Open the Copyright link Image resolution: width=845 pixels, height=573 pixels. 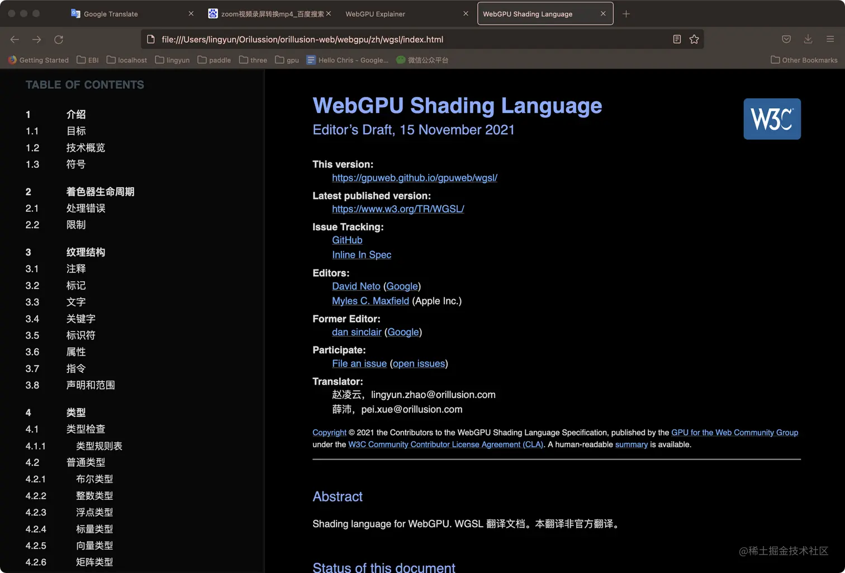pos(329,433)
